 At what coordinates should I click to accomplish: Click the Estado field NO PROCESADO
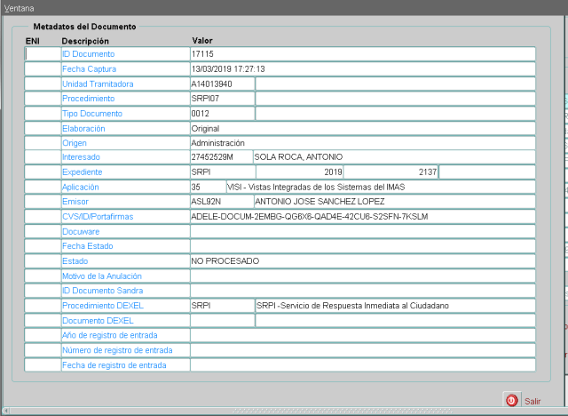[x=362, y=261]
